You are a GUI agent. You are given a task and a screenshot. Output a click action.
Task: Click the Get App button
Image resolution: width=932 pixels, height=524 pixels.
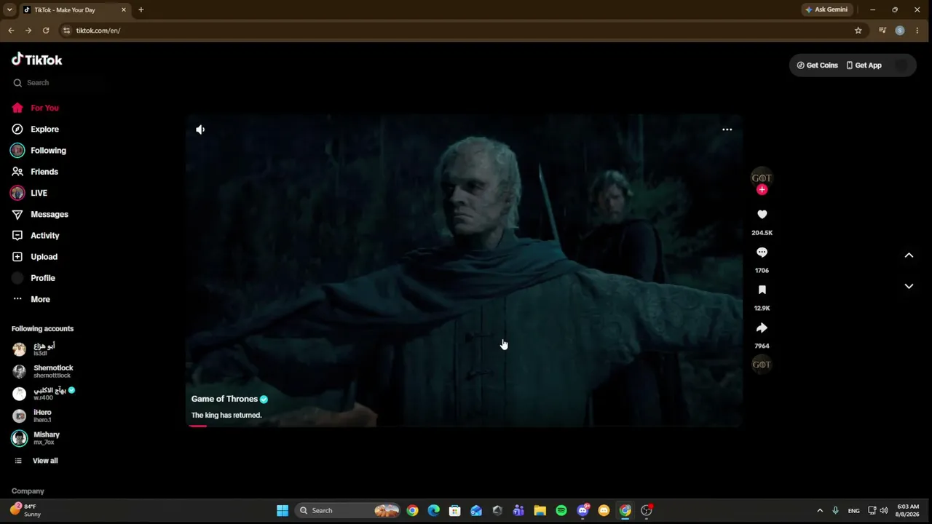864,65
